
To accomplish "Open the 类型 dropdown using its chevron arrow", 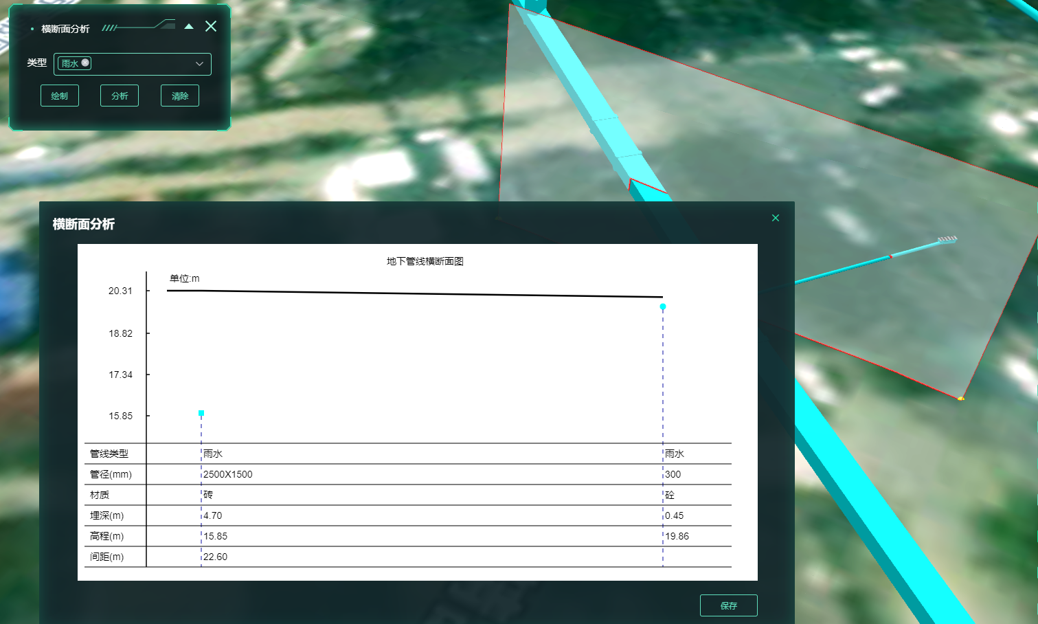I will [199, 64].
